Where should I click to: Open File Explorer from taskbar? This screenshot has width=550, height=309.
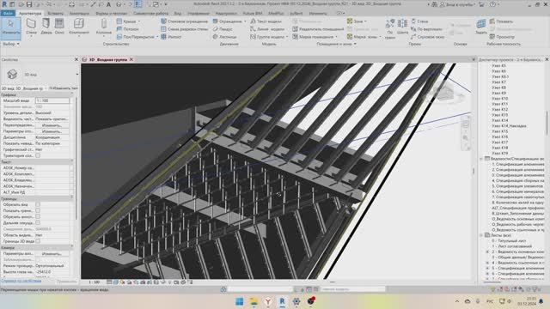click(254, 301)
